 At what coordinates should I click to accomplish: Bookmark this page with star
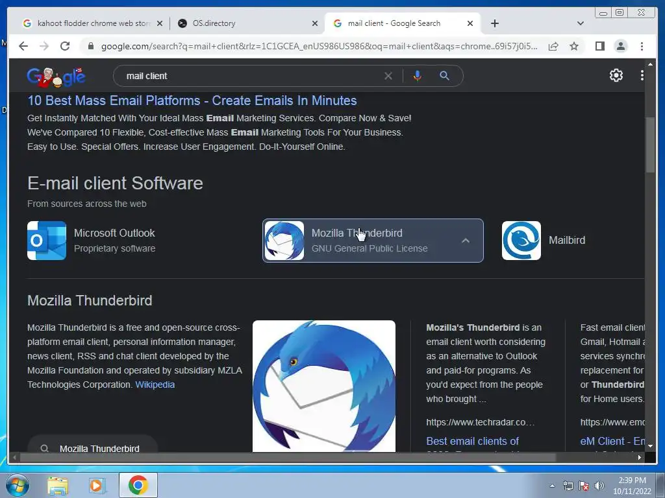(574, 46)
